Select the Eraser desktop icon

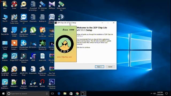point(14,5)
